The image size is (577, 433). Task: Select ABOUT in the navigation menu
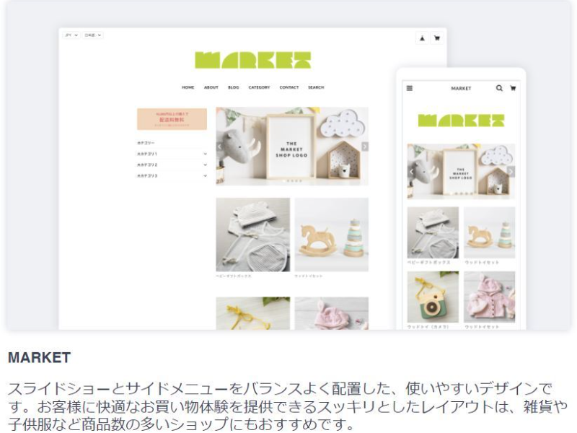pos(211,87)
